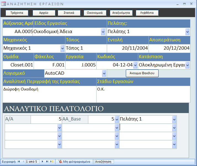197x166 pixels.
Task: Go to first record in navigation bar
Action: (x=19, y=162)
